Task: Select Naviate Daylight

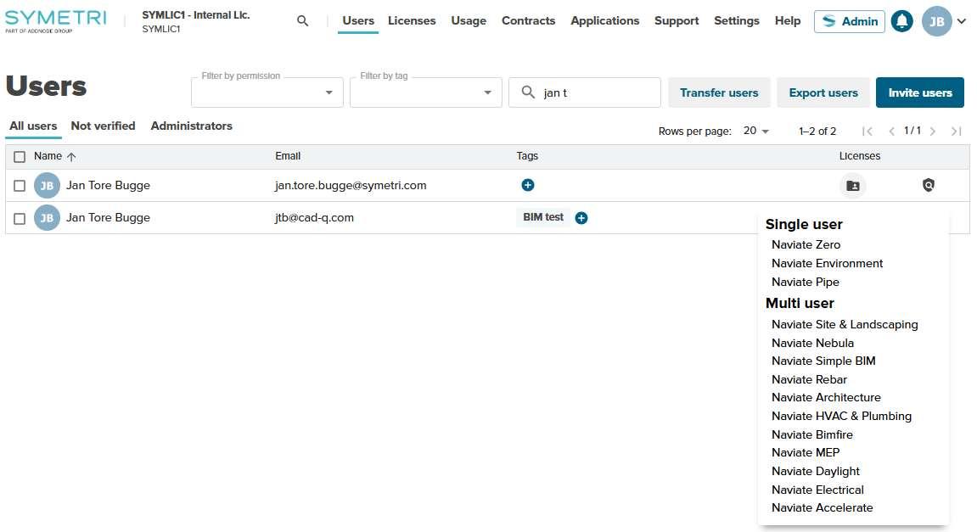Action: (815, 471)
